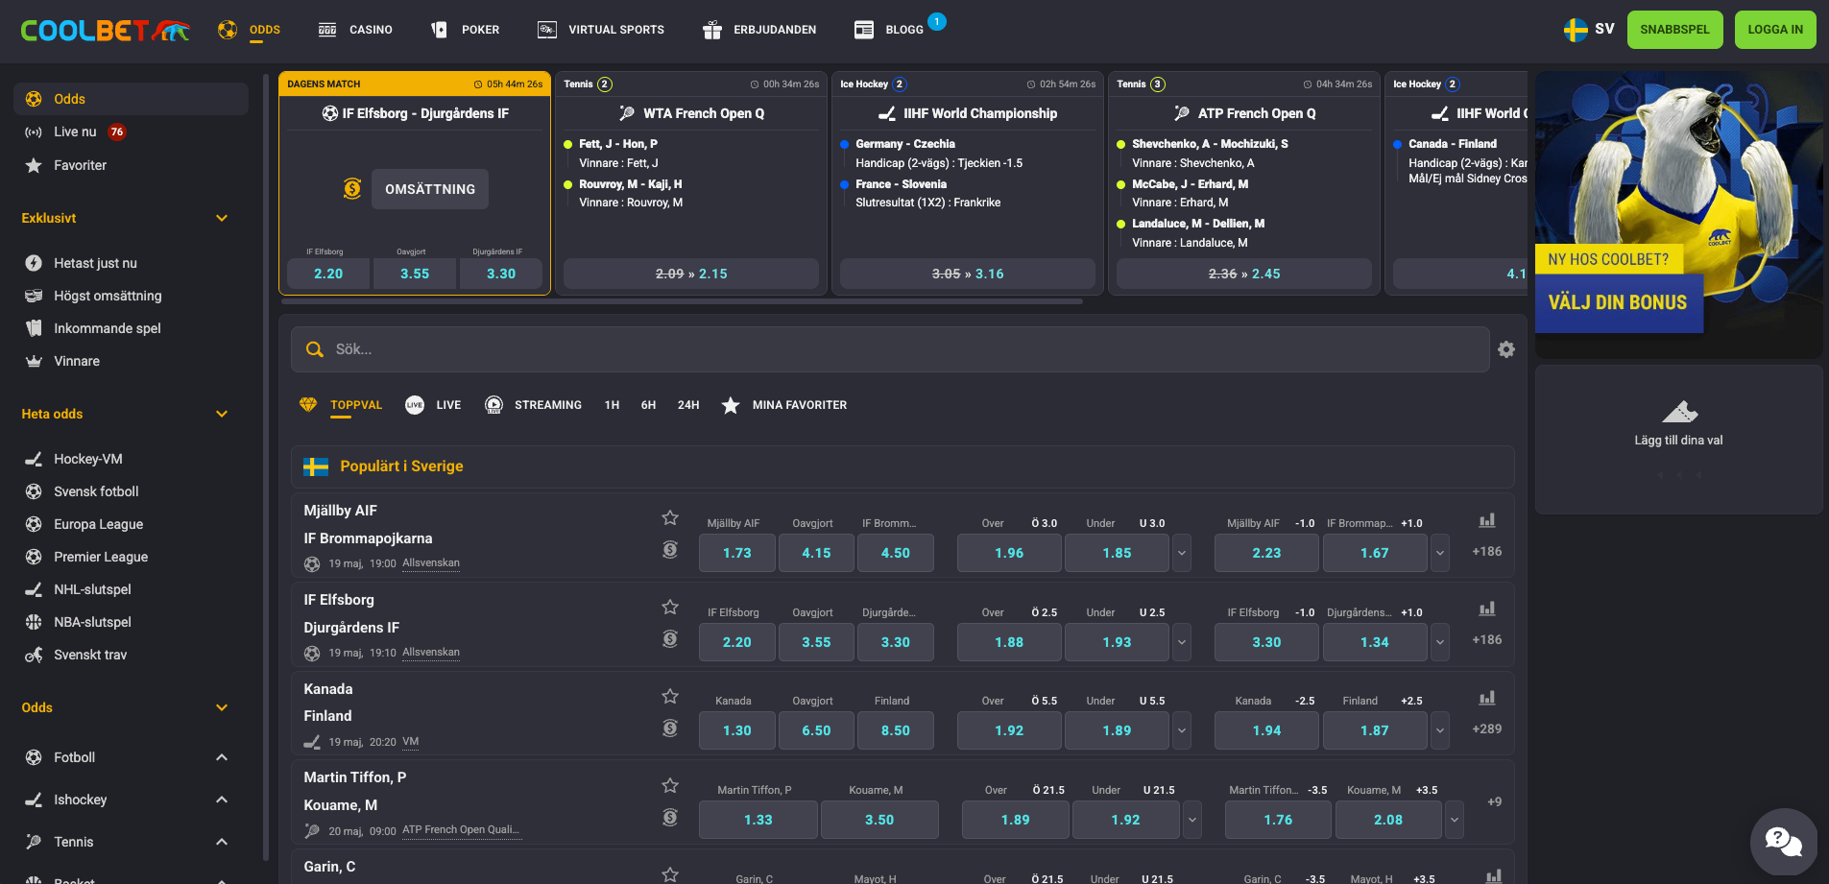Click the Sök search field
Screen dimensions: 1829x884
click(x=890, y=349)
